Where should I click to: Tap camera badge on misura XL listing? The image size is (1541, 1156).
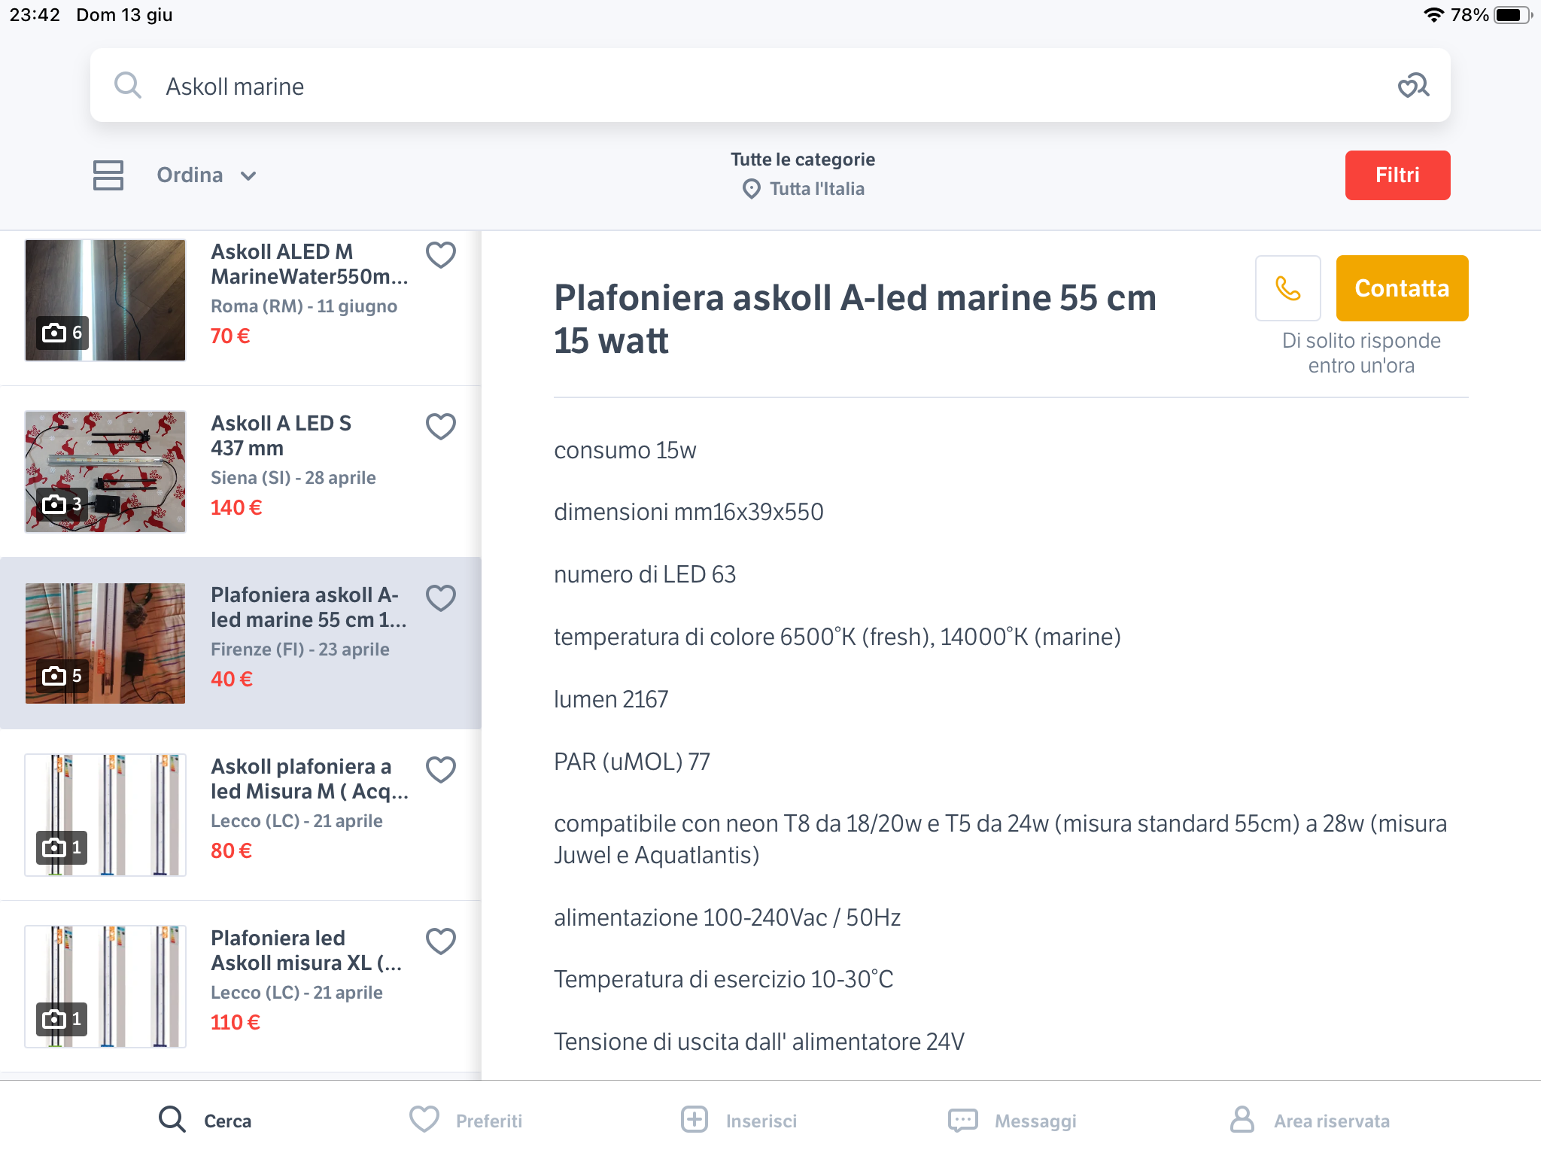(62, 1019)
